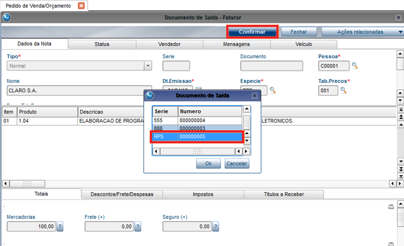Click the help button beside Mercadorias

click(60, 227)
